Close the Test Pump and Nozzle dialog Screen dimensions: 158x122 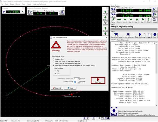pos(107,38)
